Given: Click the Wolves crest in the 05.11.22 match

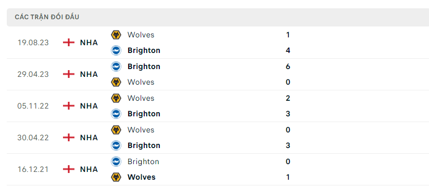Looking at the screenshot, I should [116, 98].
